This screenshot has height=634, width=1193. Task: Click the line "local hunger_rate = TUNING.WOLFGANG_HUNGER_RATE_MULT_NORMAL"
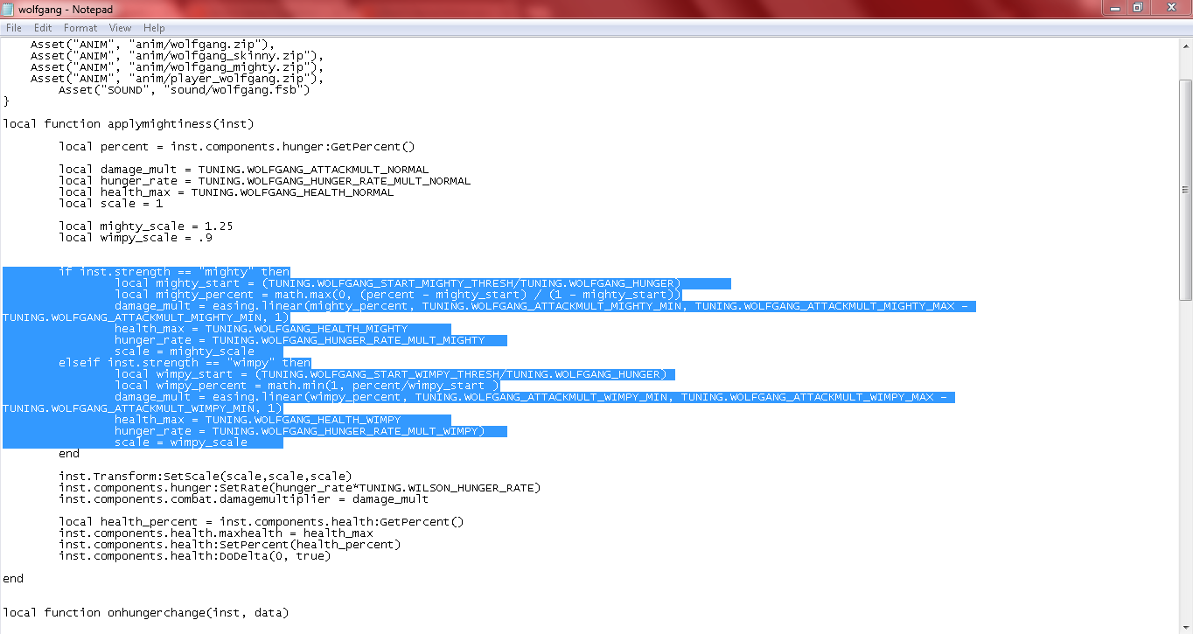click(x=265, y=180)
